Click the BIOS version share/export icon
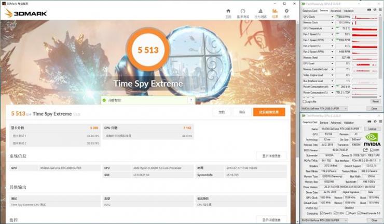The width and height of the screenshot is (384, 224). click(x=365, y=150)
